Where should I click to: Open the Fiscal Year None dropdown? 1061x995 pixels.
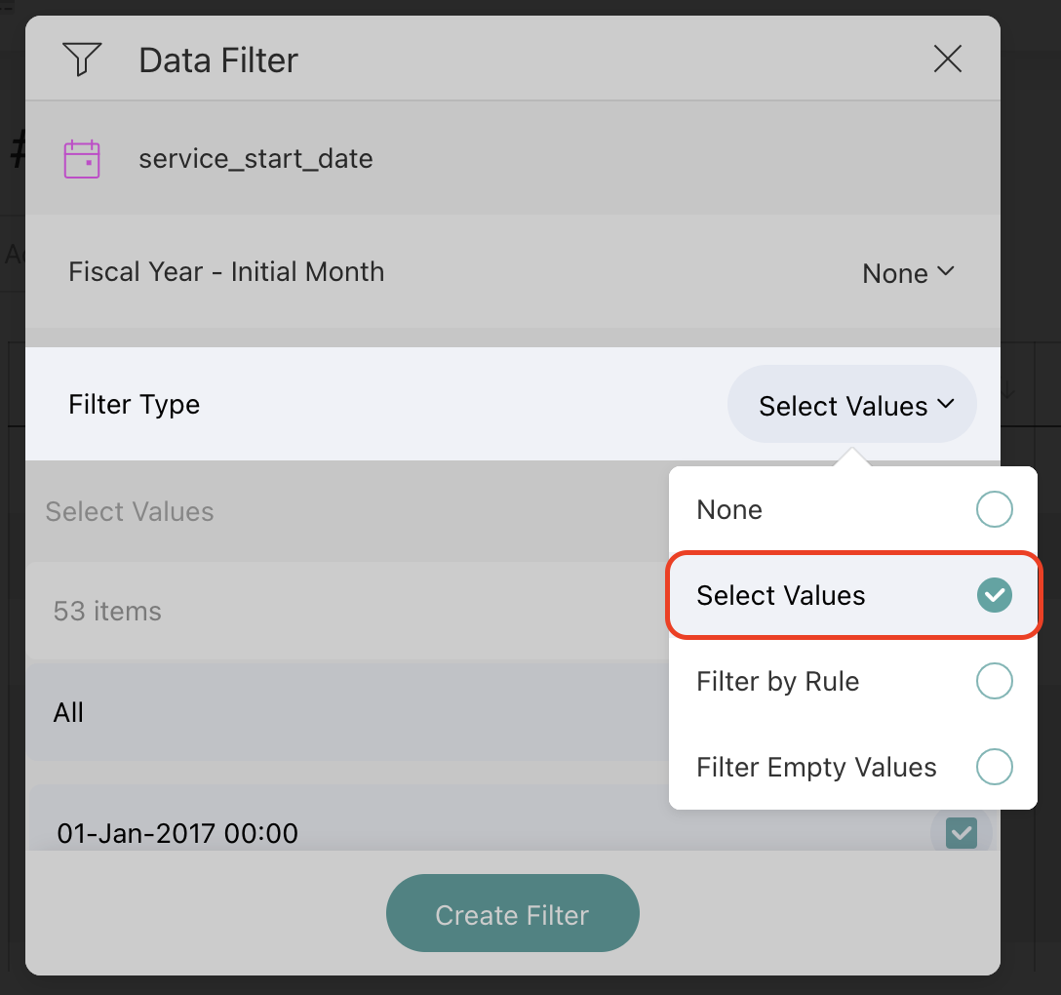click(907, 273)
